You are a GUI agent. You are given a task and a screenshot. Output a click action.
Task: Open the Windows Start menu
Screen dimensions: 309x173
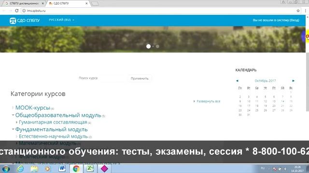click(6, 169)
